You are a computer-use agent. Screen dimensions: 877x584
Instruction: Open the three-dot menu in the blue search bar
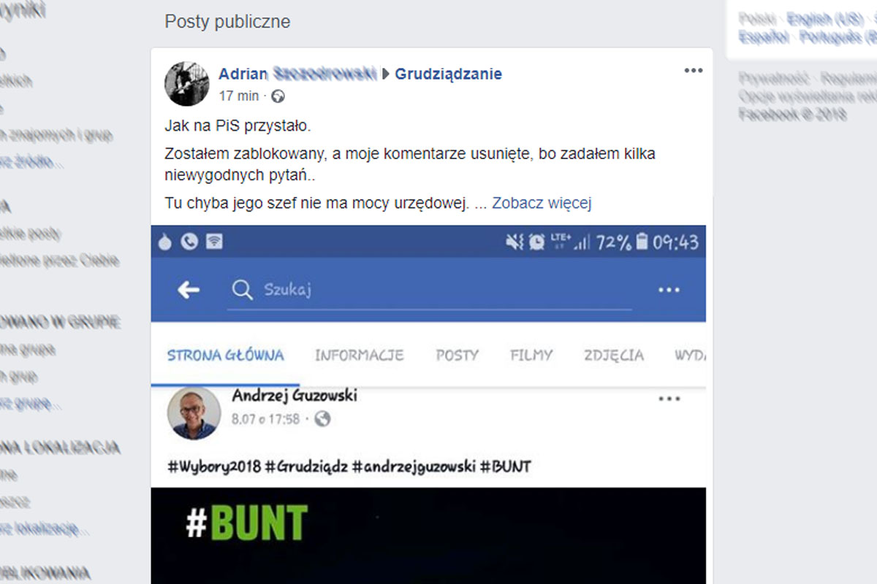pos(669,290)
